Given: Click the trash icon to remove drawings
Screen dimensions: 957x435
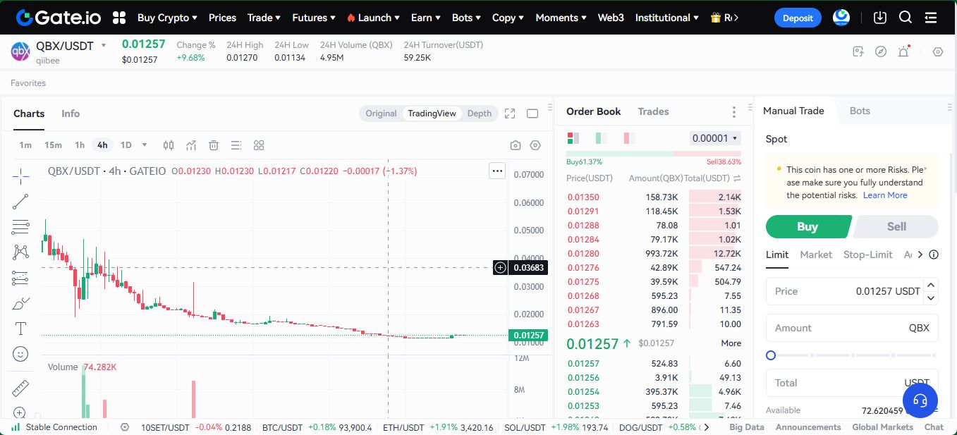Looking at the screenshot, I should pos(214,145).
